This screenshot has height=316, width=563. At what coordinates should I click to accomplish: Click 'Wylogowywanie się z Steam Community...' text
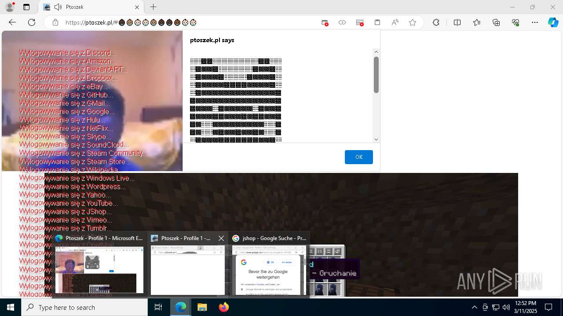(84, 153)
